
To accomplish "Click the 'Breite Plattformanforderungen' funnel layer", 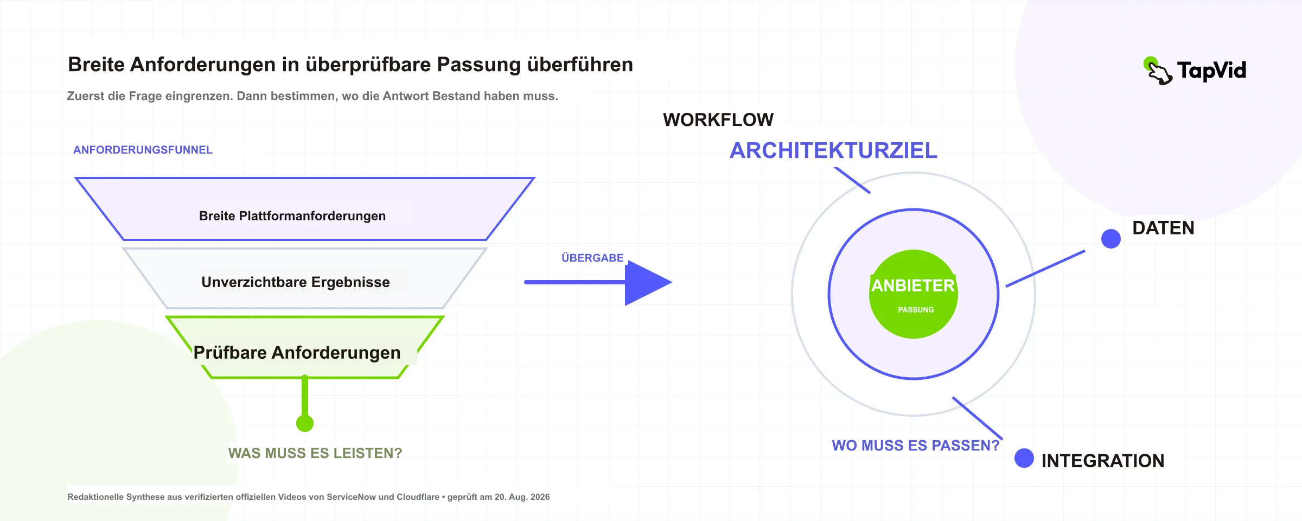I will (x=305, y=209).
